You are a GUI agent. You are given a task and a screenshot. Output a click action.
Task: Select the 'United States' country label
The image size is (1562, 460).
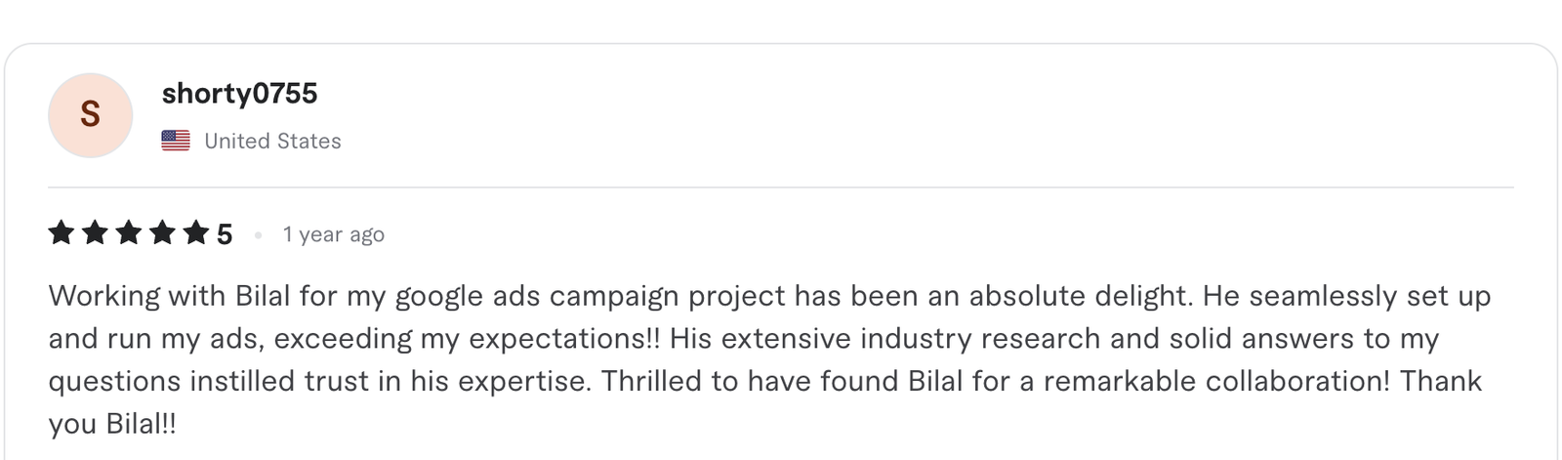272,141
